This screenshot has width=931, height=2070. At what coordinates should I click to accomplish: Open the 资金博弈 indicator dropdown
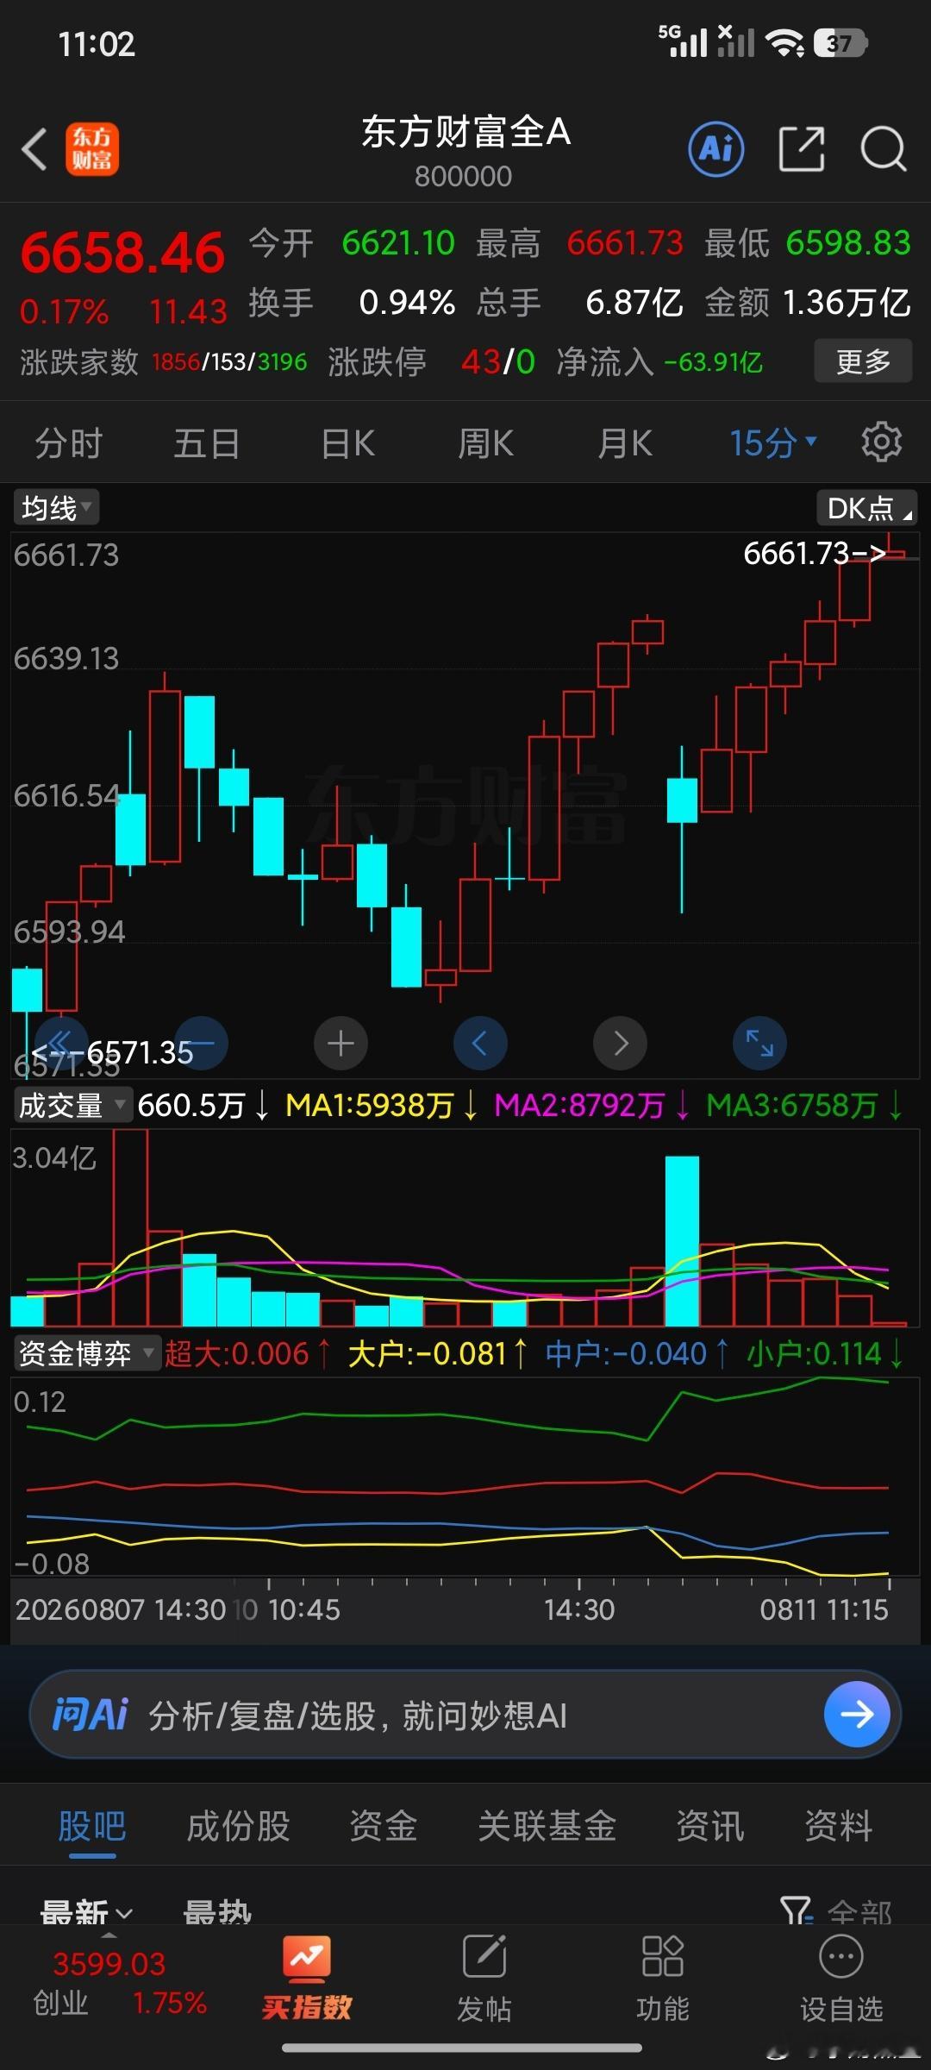point(87,1353)
